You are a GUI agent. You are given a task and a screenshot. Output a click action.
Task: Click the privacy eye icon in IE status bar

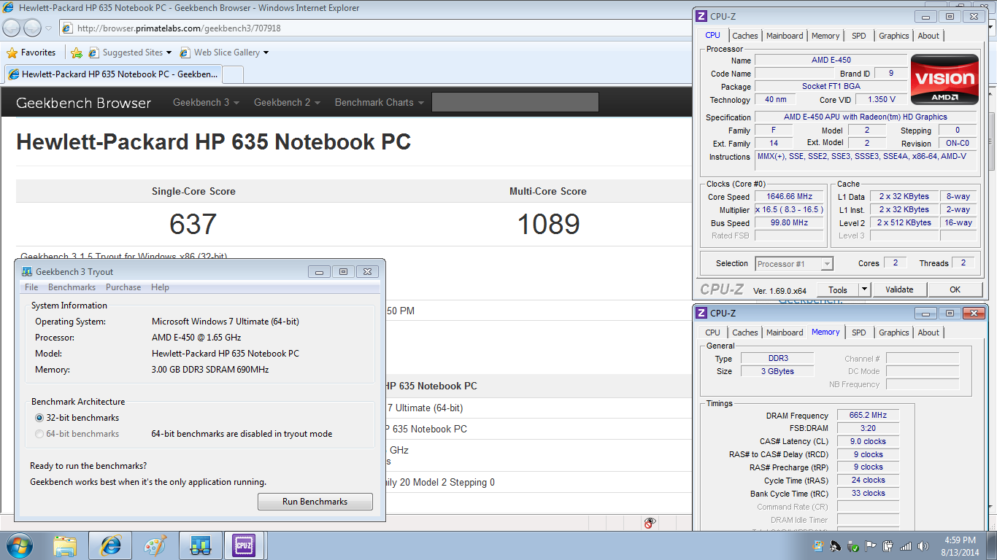click(x=650, y=523)
